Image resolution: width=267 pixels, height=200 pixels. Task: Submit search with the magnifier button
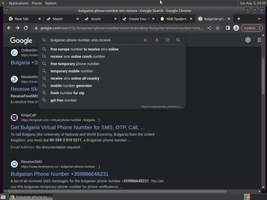(178, 40)
